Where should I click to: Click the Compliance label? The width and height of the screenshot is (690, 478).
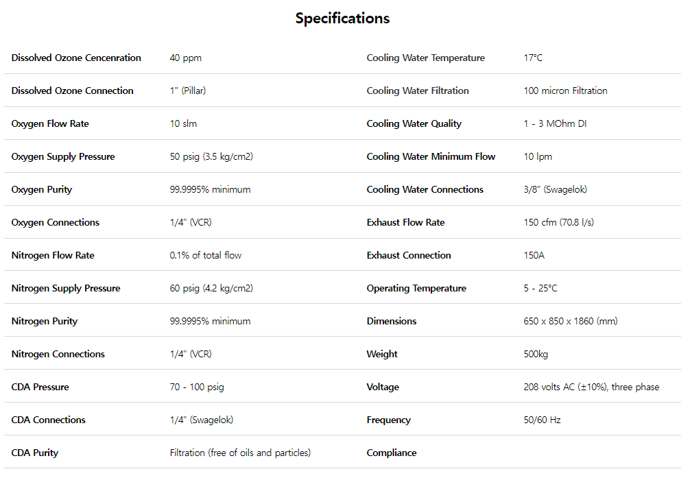392,453
